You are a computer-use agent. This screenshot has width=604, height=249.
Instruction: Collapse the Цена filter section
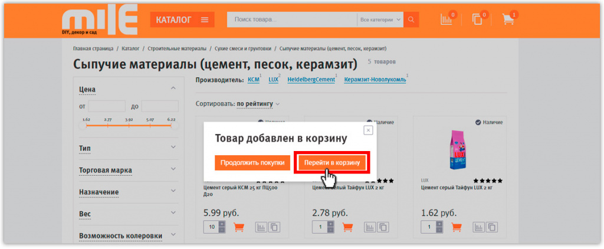tap(173, 89)
